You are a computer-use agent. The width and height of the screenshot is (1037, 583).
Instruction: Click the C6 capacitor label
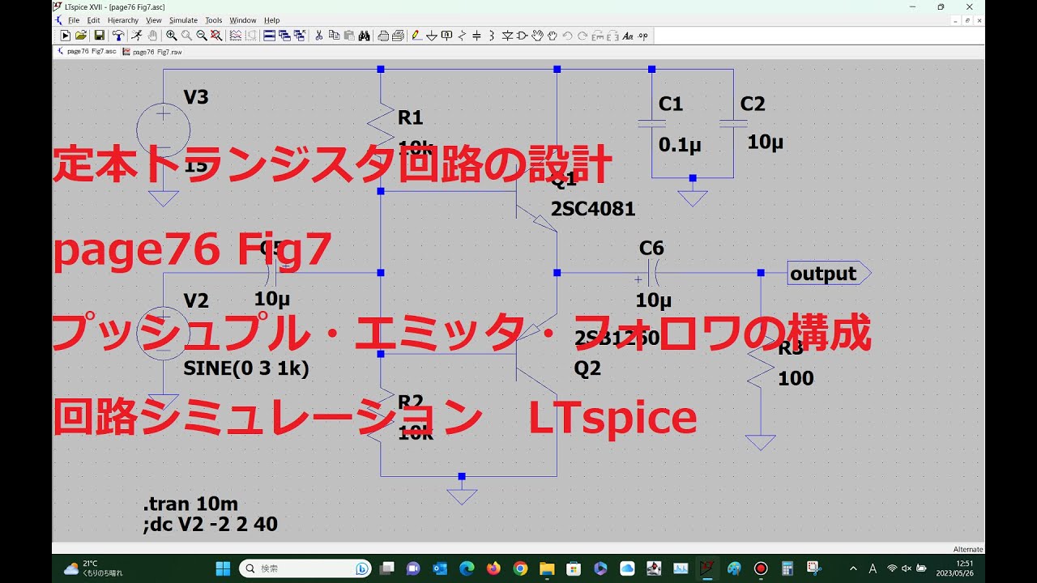click(651, 249)
